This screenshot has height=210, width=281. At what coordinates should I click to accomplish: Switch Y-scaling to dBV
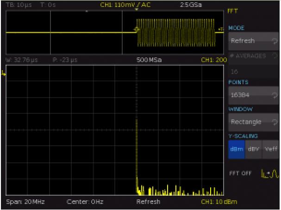coord(253,149)
